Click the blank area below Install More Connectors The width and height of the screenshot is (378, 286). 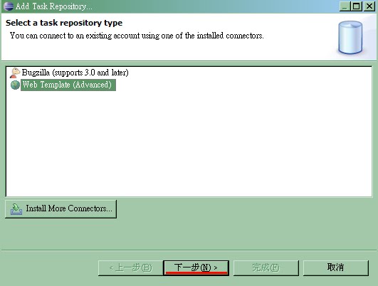pos(189,234)
